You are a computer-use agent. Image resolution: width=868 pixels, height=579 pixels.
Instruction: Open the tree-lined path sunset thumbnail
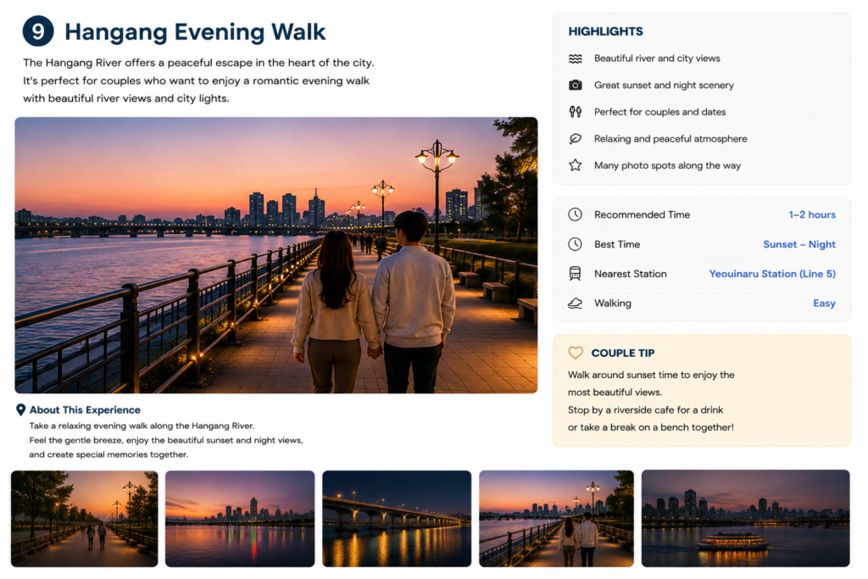coord(84,519)
